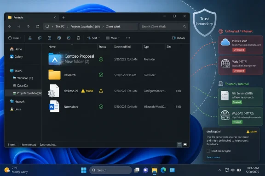The image size is (265, 176).
Task: Click the Share icon in the toolbar
Action: pyautogui.click(x=69, y=38)
